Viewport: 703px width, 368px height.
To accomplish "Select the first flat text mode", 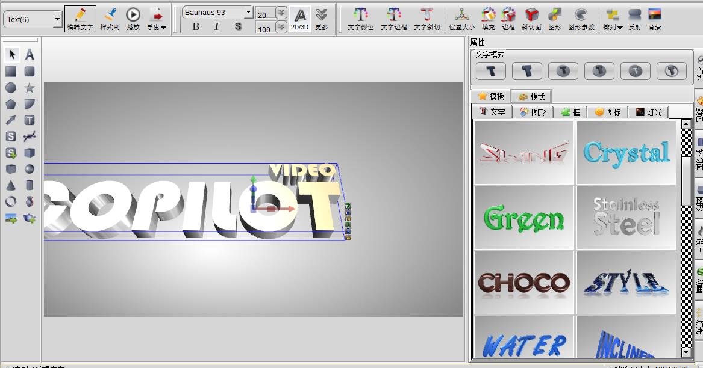I will pyautogui.click(x=491, y=71).
